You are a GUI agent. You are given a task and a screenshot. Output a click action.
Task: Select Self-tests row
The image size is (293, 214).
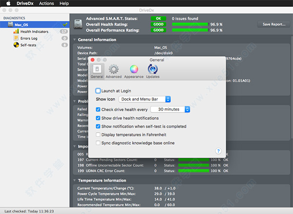pos(35,45)
